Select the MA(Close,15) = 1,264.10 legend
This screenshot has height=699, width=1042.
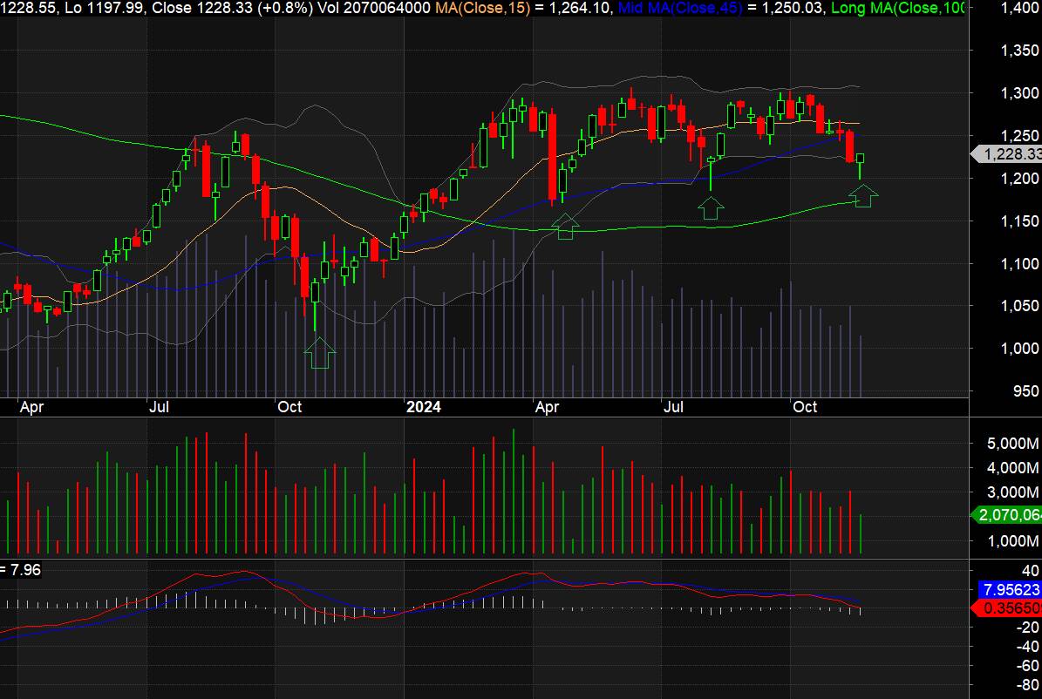tap(523, 8)
